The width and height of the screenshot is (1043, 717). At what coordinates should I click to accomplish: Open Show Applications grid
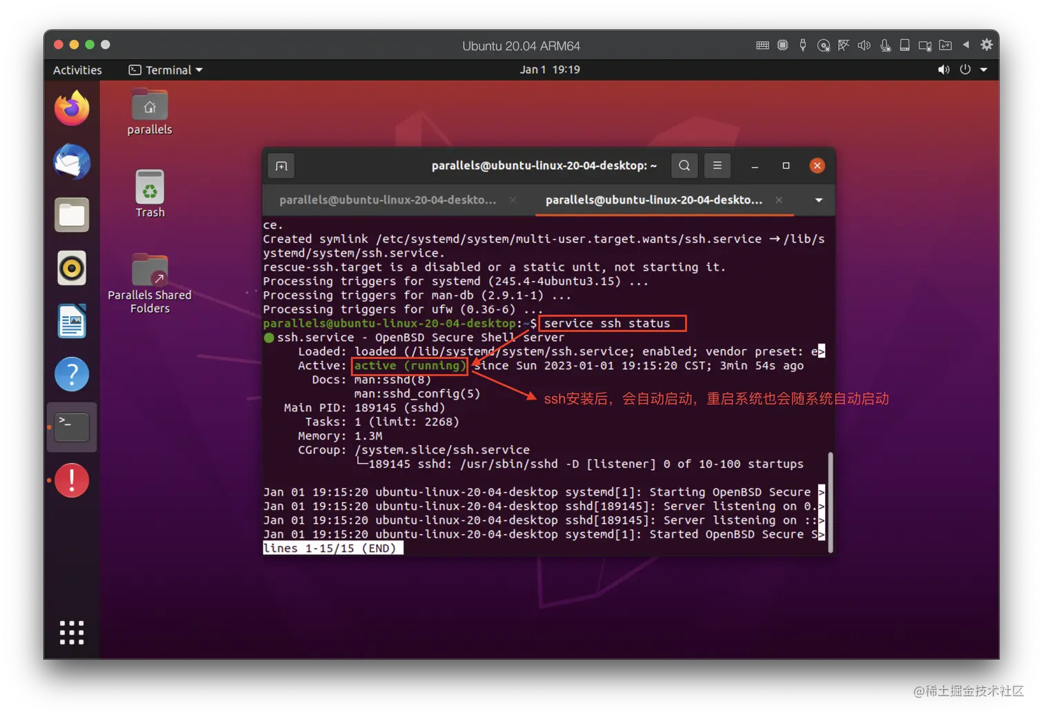(72, 632)
